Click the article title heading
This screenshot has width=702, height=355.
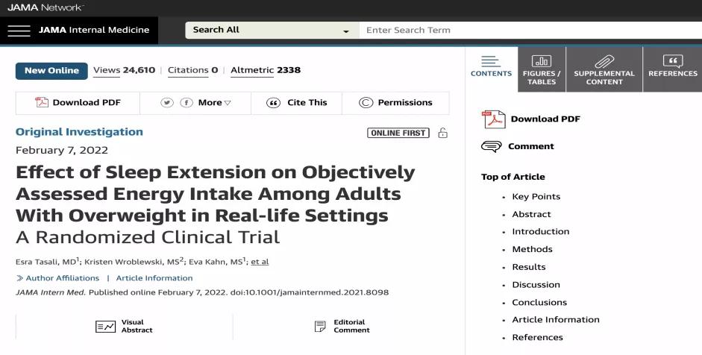pos(216,194)
